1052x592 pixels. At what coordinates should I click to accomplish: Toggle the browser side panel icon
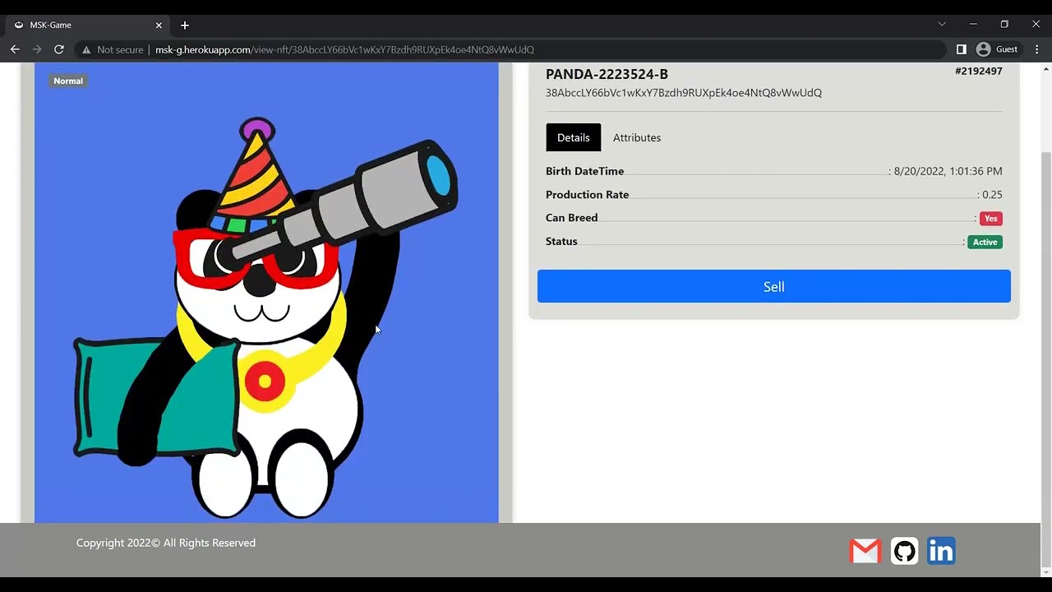tap(962, 49)
